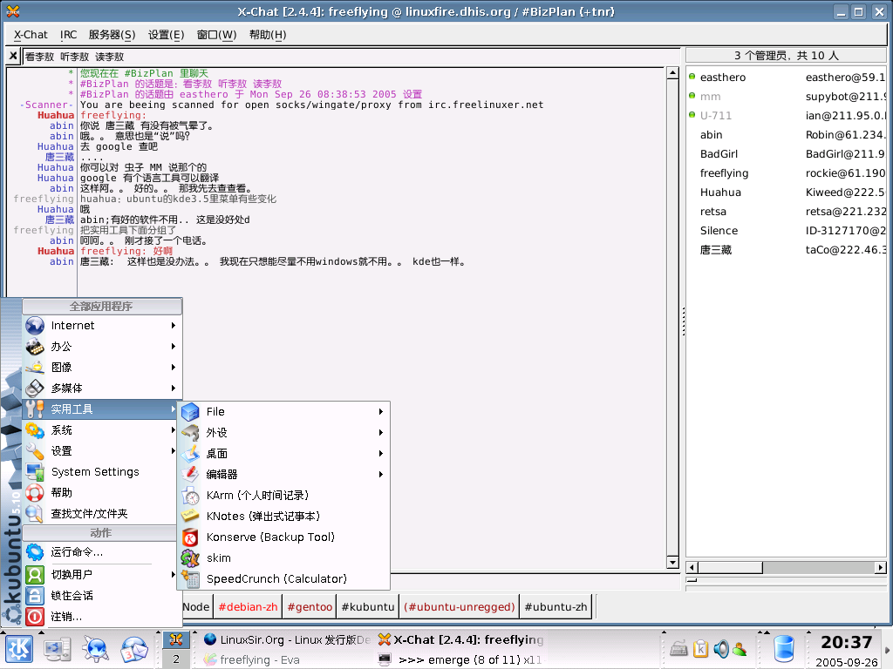This screenshot has width=893, height=669.
Task: Switch to the #ubuntu-zh channel tab
Action: point(556,607)
